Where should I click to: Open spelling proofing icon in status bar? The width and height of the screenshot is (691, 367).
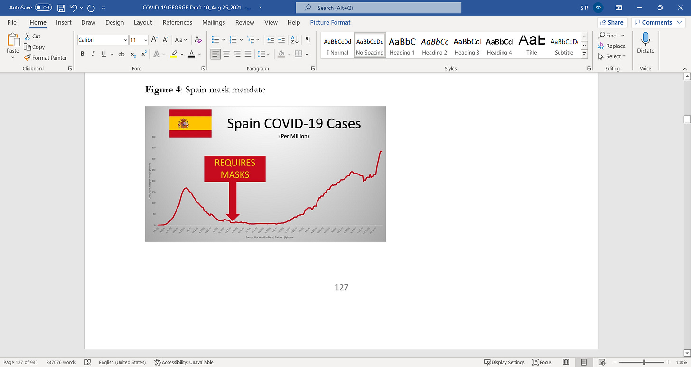[87, 362]
